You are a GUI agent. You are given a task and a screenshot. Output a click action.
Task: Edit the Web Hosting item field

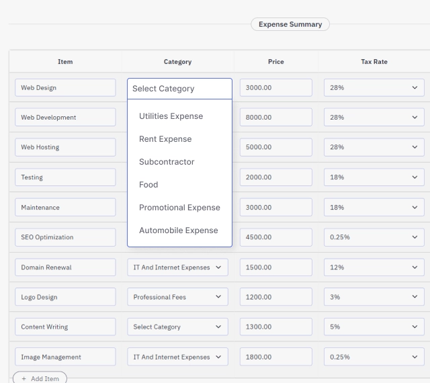(65, 147)
